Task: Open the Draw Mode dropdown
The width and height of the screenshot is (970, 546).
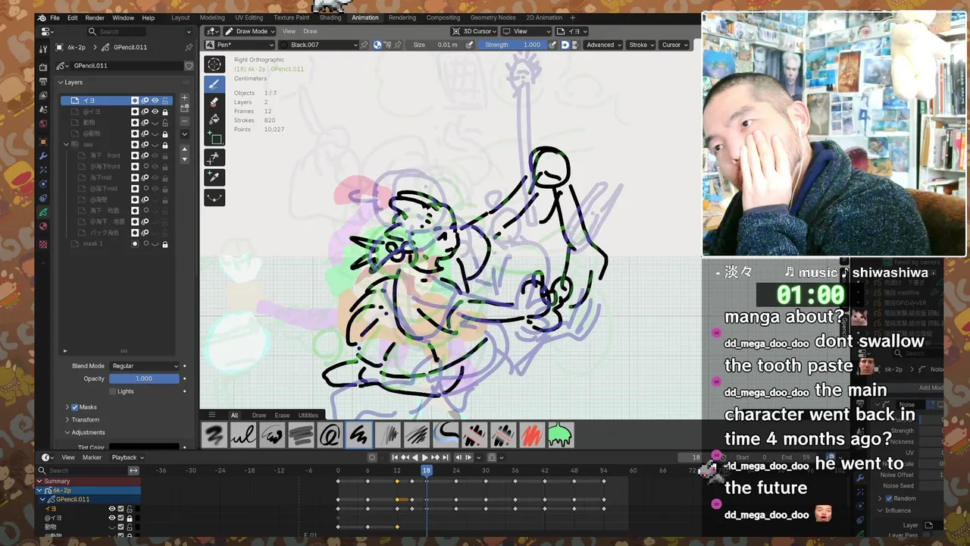Action: [x=248, y=31]
